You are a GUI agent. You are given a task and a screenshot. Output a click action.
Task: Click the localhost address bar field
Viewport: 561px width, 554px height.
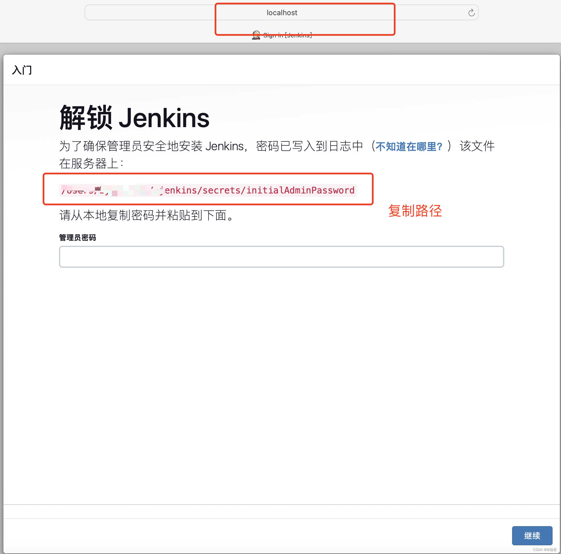[281, 12]
